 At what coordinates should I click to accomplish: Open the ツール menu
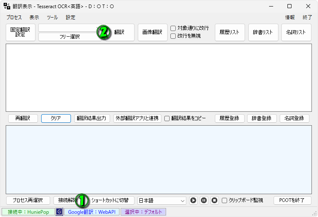52,18
